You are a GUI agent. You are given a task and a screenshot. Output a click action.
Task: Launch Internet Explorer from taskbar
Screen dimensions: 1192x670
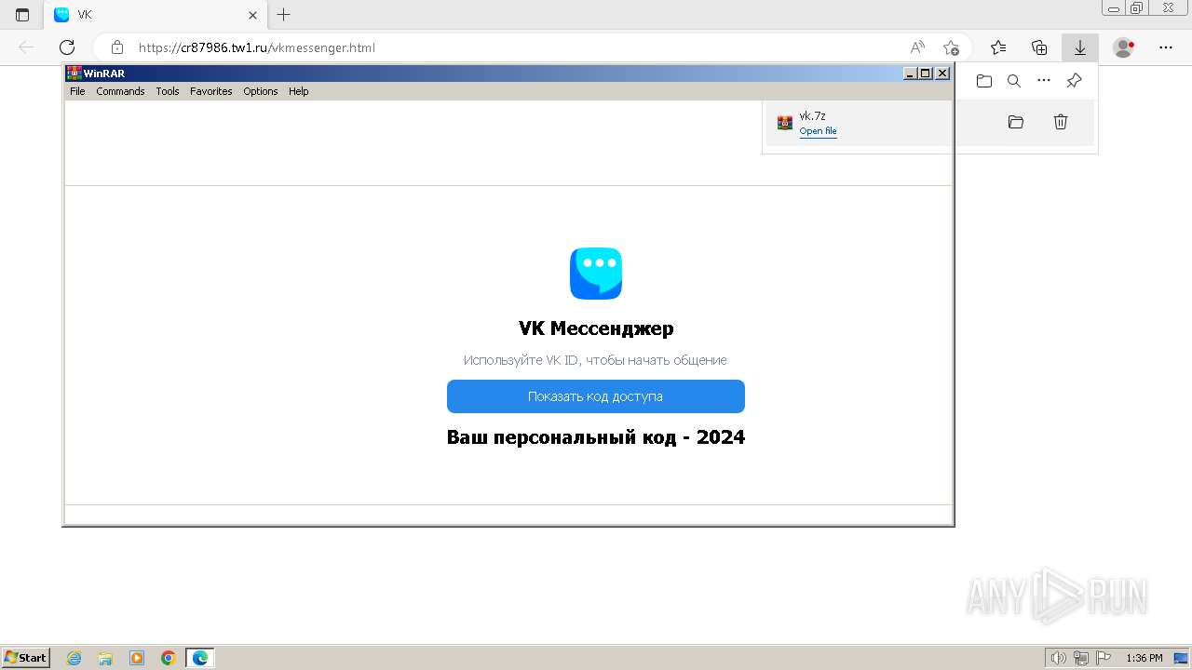coord(74,658)
